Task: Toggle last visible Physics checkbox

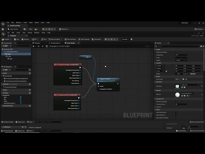Action: click(176, 118)
